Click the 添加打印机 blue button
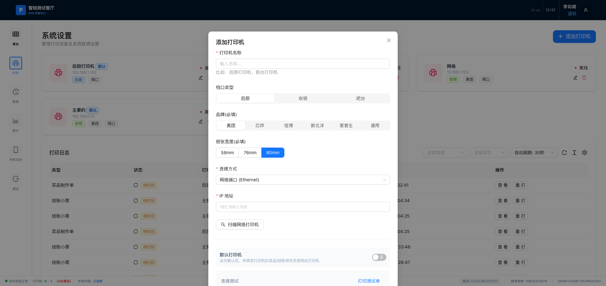Viewport: 606px width, 286px height. point(574,37)
